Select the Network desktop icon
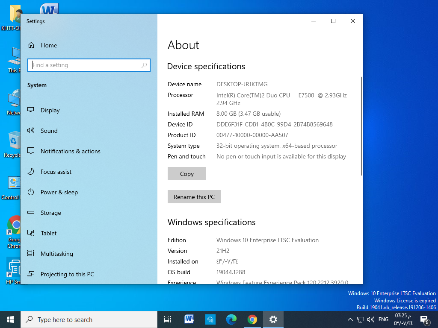This screenshot has width=438, height=328. click(13, 102)
